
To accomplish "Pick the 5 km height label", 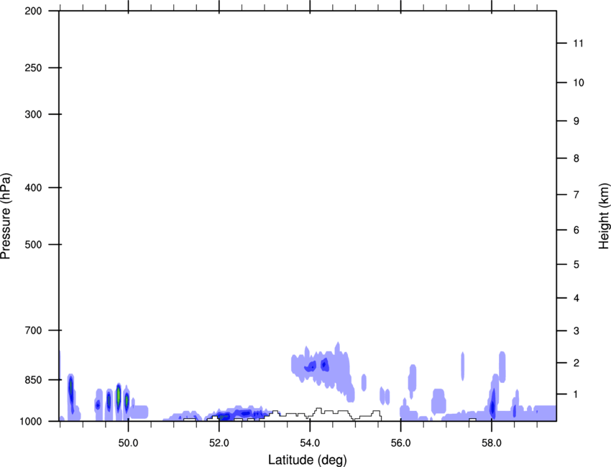I will [x=576, y=264].
